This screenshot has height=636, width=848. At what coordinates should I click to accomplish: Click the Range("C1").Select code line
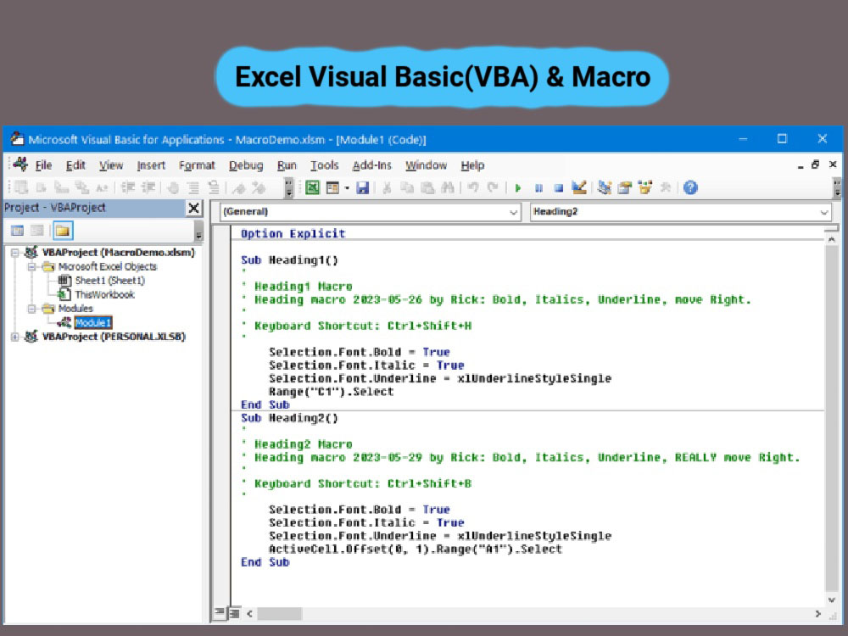(x=331, y=392)
